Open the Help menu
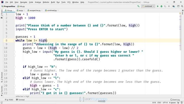The width and height of the screenshot is (184, 104). click(82, 2)
